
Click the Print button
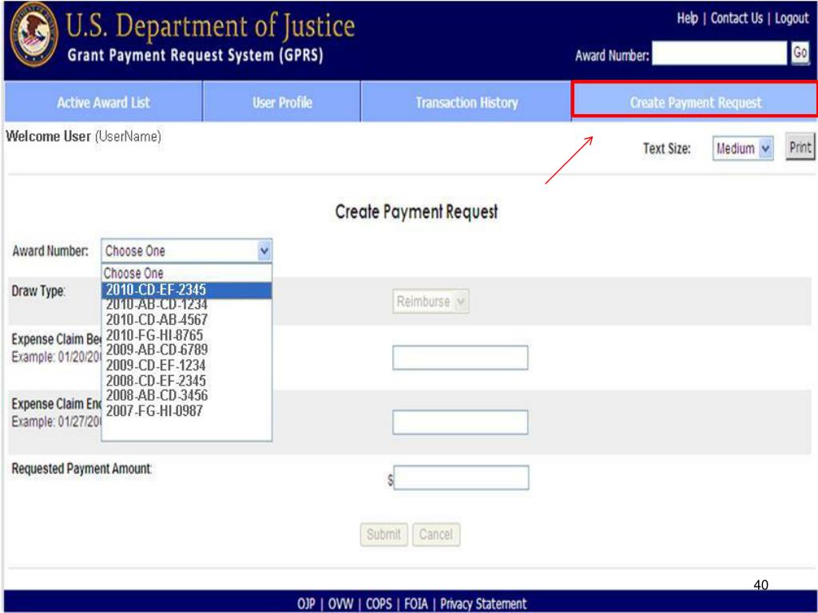click(x=800, y=148)
